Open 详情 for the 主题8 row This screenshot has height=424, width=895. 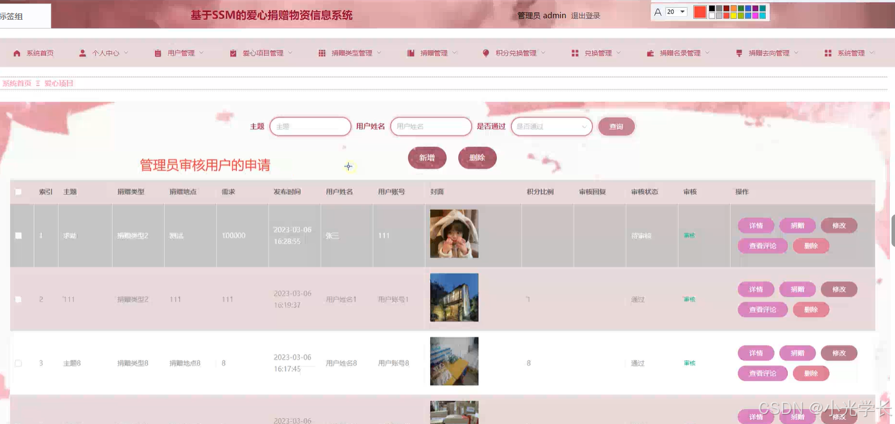(x=756, y=353)
